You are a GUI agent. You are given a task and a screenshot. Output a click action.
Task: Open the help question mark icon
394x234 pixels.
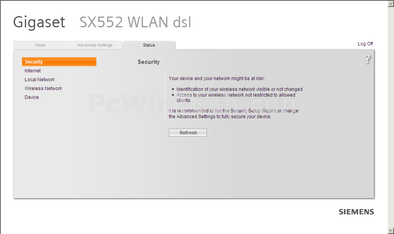click(367, 59)
